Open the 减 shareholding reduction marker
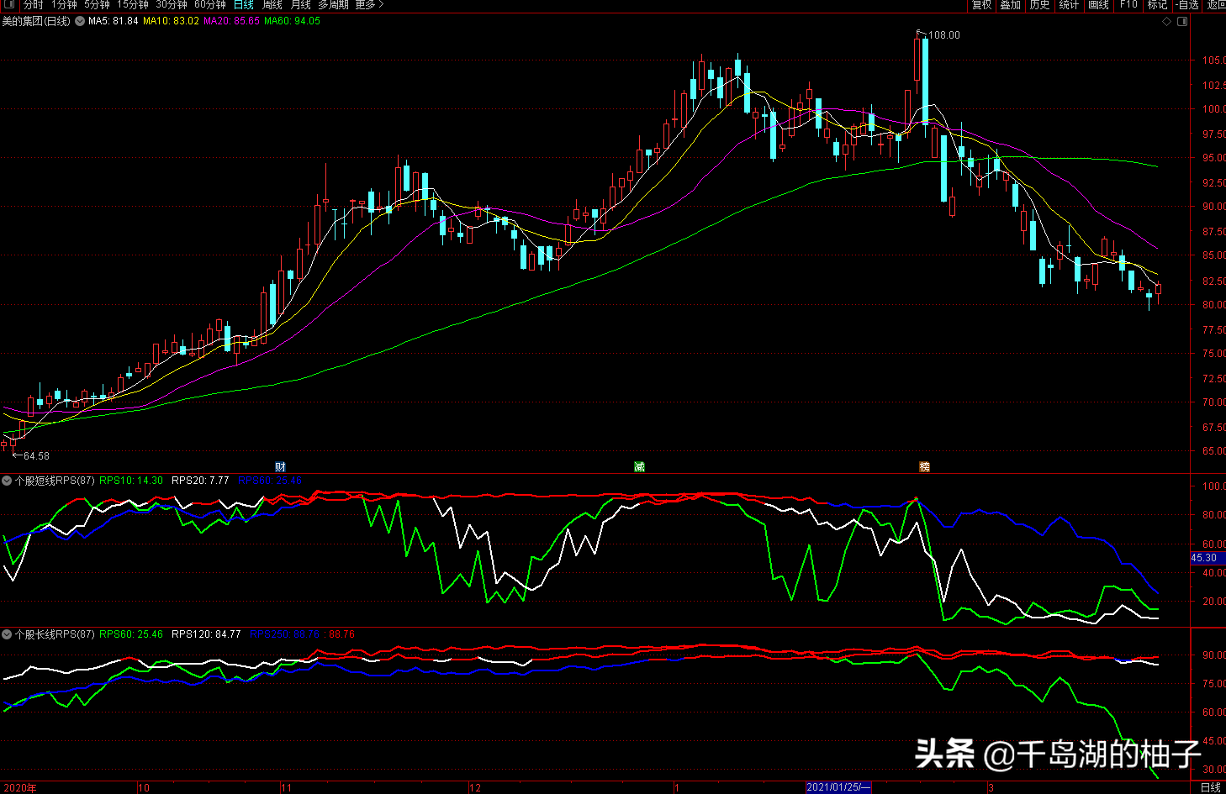The image size is (1226, 794). [x=639, y=467]
